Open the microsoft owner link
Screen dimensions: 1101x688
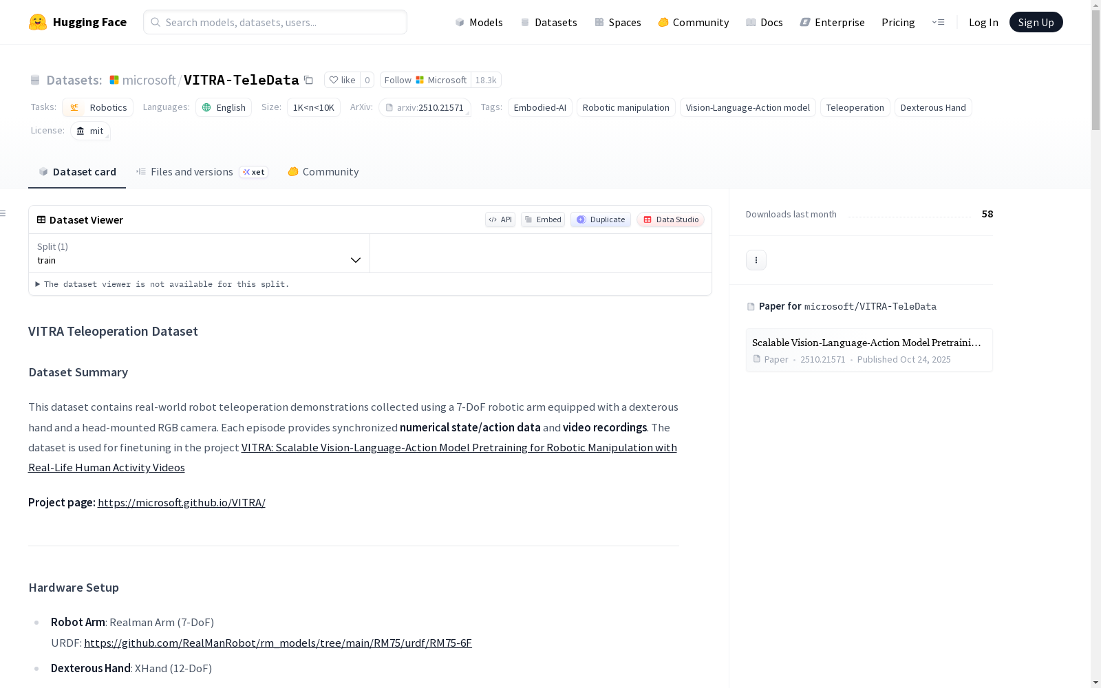pyautogui.click(x=149, y=80)
